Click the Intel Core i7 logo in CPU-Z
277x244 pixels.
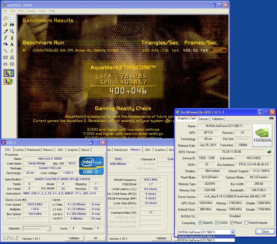click(91, 166)
